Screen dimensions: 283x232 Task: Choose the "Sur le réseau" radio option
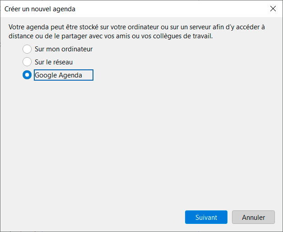point(27,62)
